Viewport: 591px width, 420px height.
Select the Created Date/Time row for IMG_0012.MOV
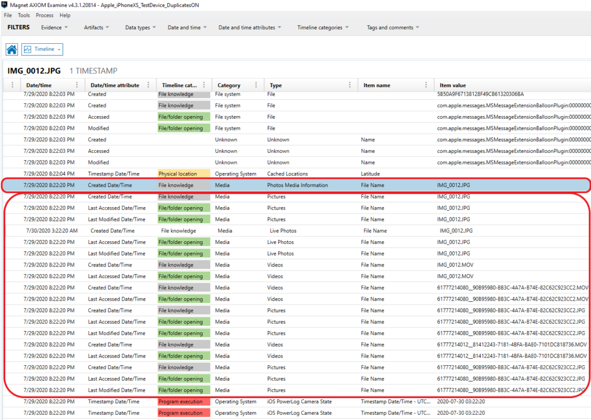click(296, 265)
